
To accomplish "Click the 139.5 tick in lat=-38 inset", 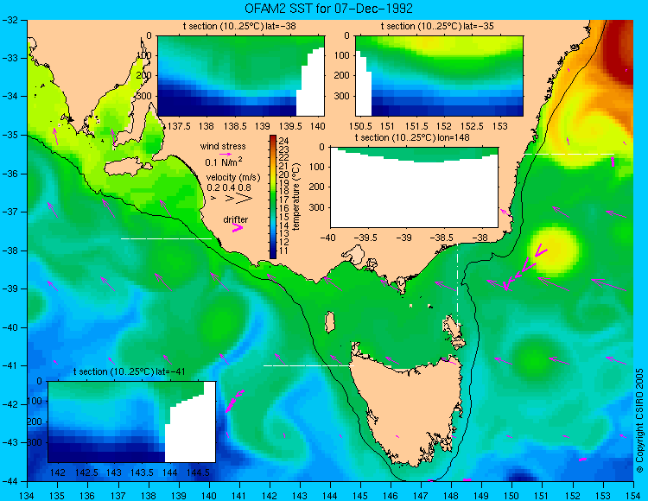I will point(290,125).
